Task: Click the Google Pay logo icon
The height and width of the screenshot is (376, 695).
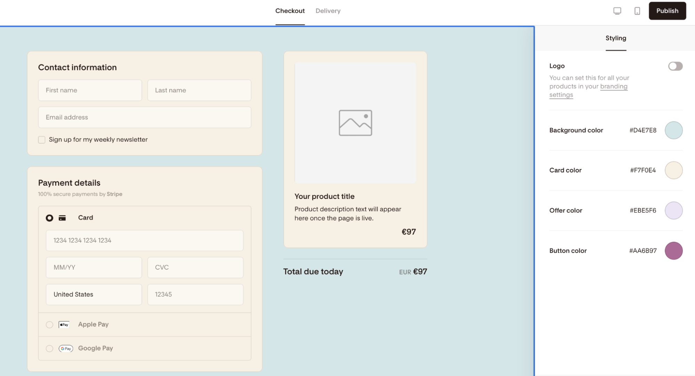Action: [x=66, y=349]
